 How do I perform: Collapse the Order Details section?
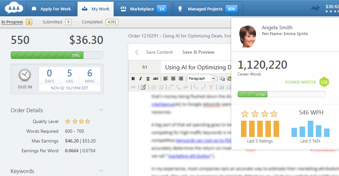pyautogui.click(x=101, y=110)
